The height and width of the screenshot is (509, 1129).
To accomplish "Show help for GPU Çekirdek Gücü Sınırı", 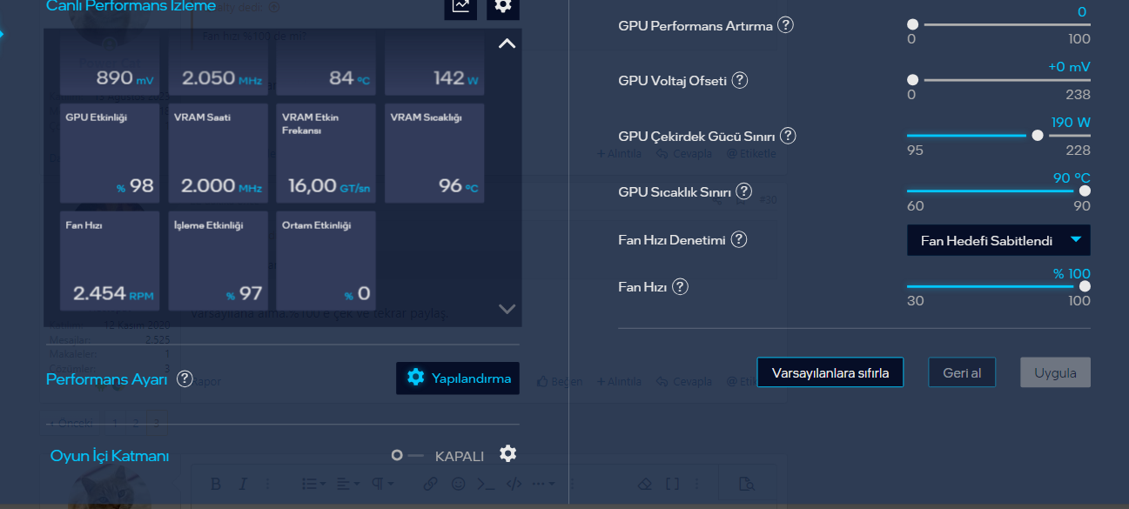I will click(788, 136).
